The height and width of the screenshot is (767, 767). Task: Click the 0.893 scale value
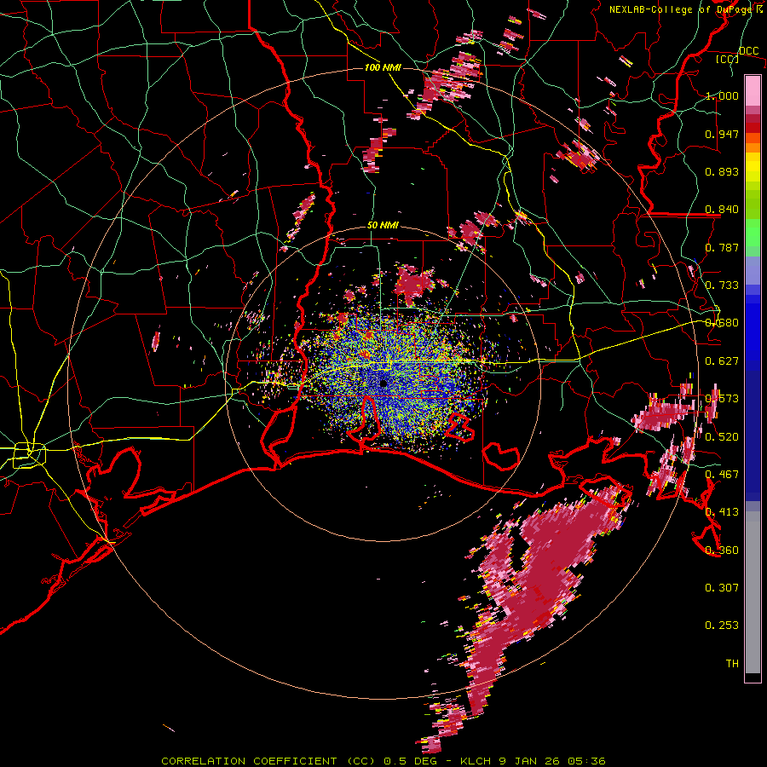click(x=722, y=171)
